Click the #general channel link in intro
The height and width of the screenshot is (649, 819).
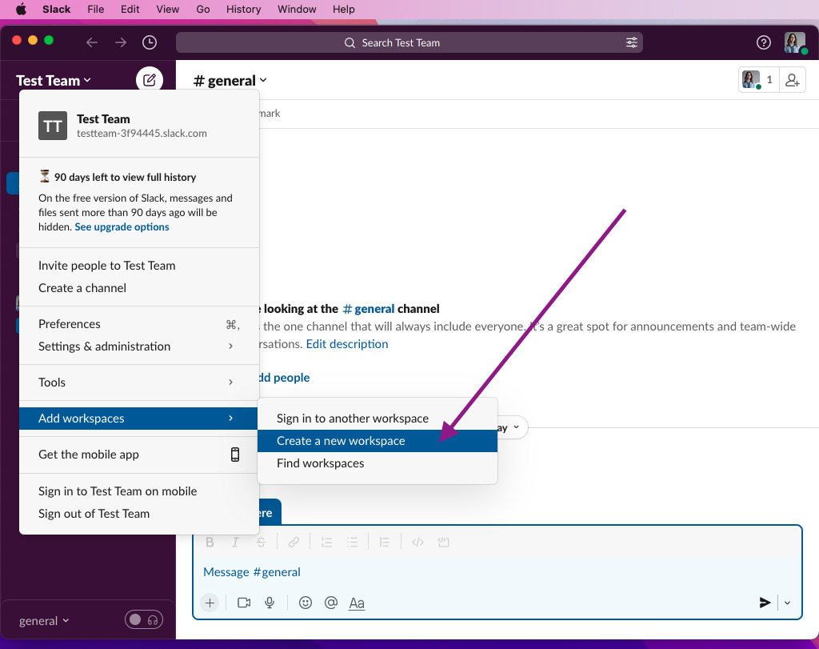click(369, 309)
